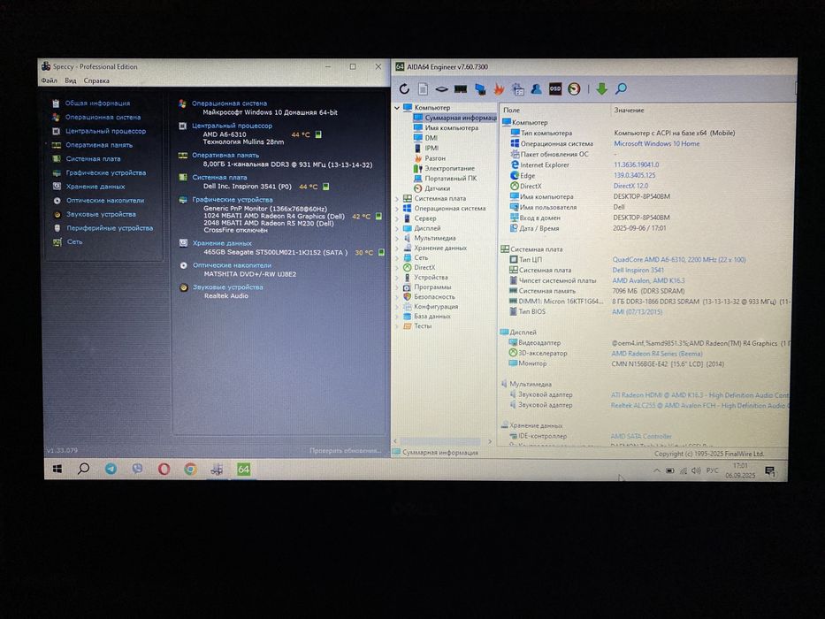825x619 pixels.
Task: Select Звуковые устройства in Speccy sidebar
Action: pos(101,214)
